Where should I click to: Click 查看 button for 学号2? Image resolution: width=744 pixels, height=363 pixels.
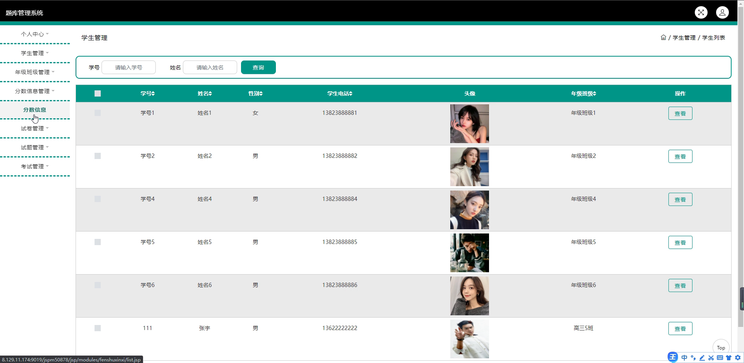pyautogui.click(x=680, y=156)
